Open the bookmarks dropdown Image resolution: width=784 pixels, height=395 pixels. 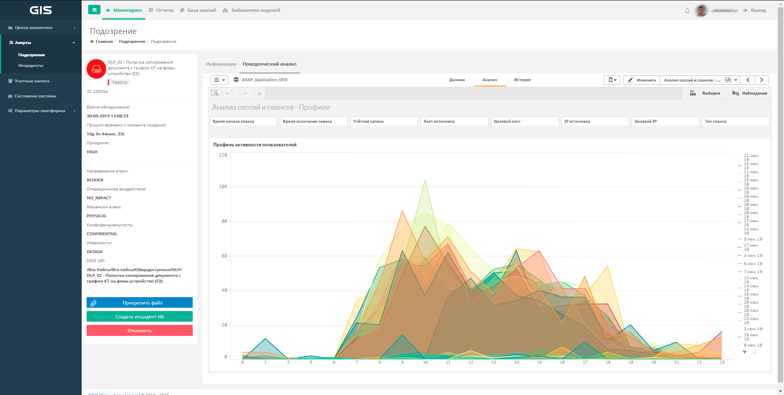[612, 80]
